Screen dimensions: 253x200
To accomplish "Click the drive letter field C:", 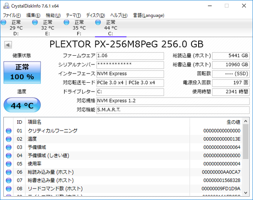I will click(x=130, y=92).
